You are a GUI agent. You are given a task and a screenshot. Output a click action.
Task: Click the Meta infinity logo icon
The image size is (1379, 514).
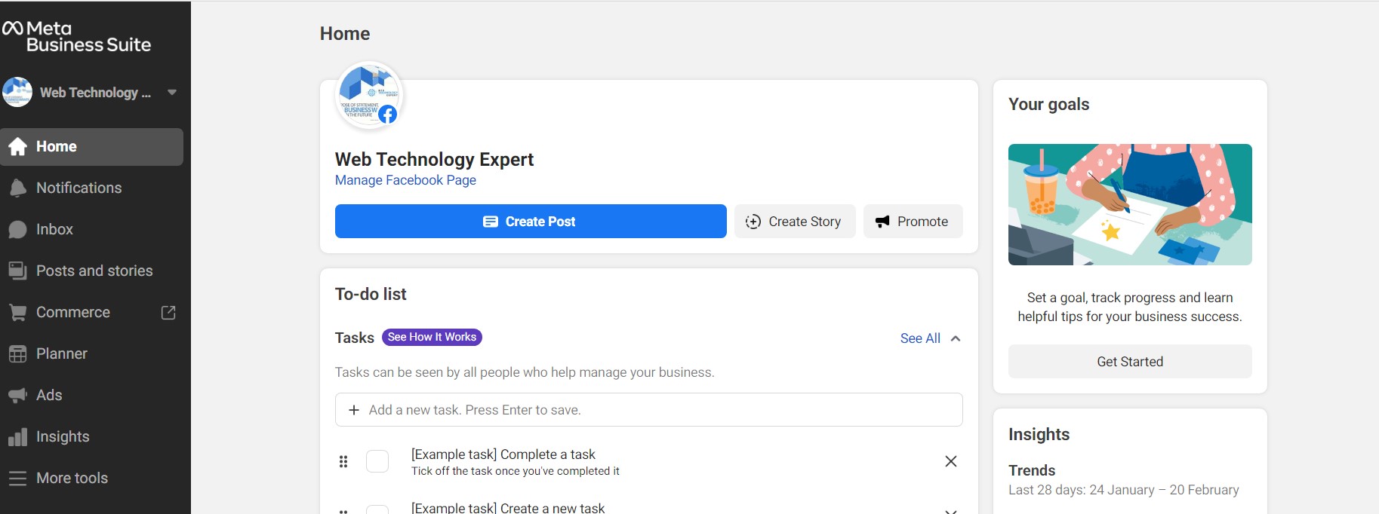(13, 29)
